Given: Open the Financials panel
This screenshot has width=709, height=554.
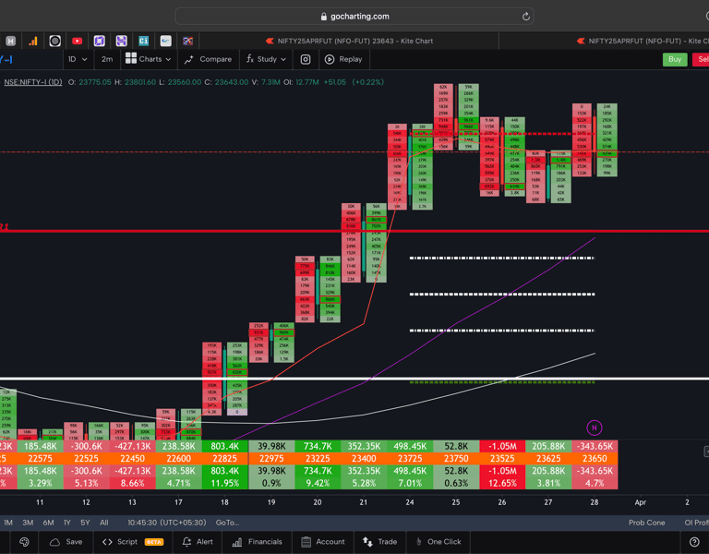Looking at the screenshot, I should pos(257,542).
